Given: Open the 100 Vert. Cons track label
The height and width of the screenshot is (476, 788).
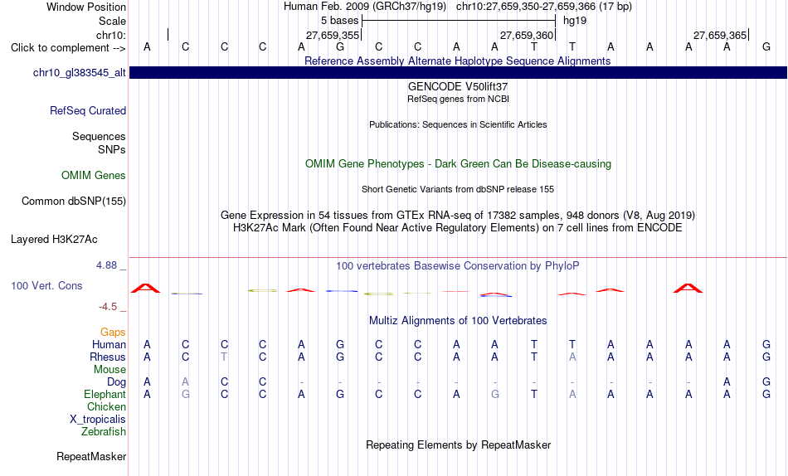Looking at the screenshot, I should point(46,285).
